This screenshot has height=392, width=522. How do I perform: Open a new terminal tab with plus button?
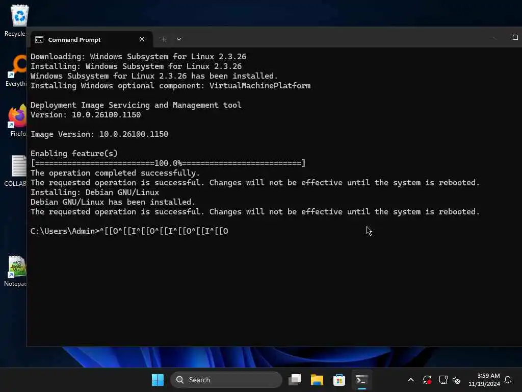(x=164, y=39)
